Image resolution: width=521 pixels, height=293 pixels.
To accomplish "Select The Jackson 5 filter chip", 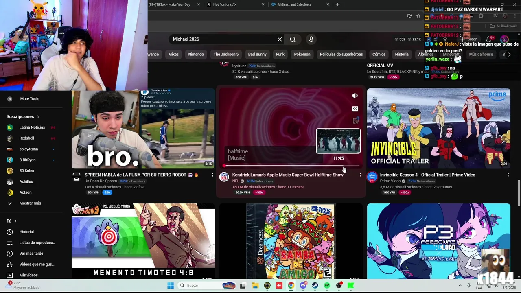I will tap(226, 54).
